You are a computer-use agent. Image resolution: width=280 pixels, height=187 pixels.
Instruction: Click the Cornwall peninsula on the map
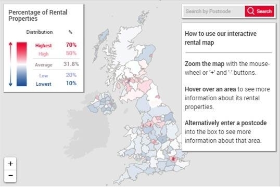(x=123, y=178)
